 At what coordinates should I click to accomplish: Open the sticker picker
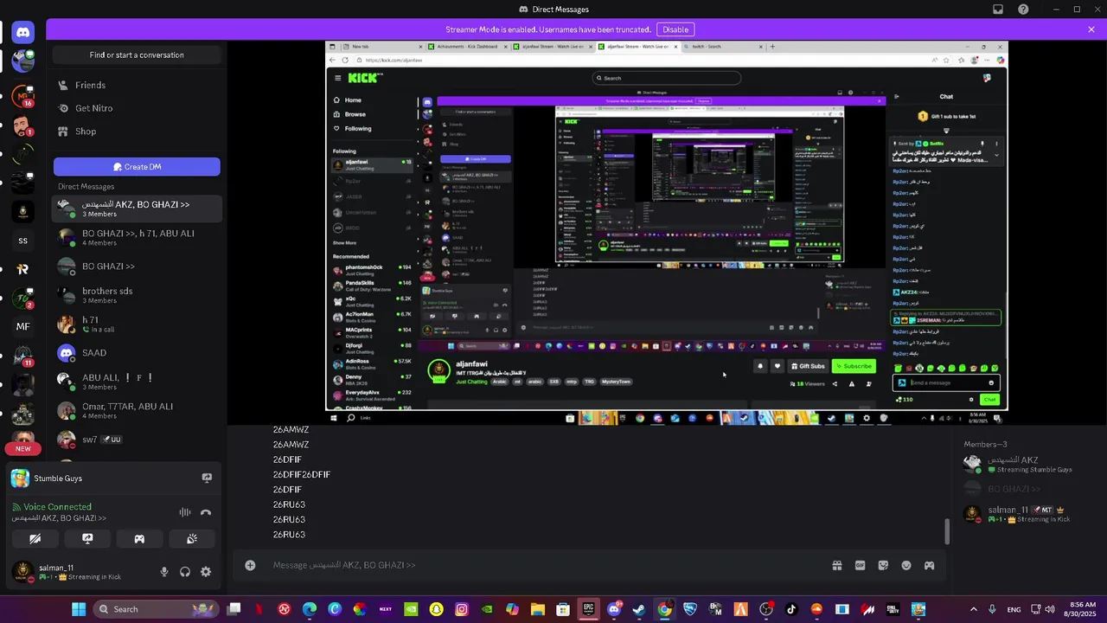pos(883,565)
